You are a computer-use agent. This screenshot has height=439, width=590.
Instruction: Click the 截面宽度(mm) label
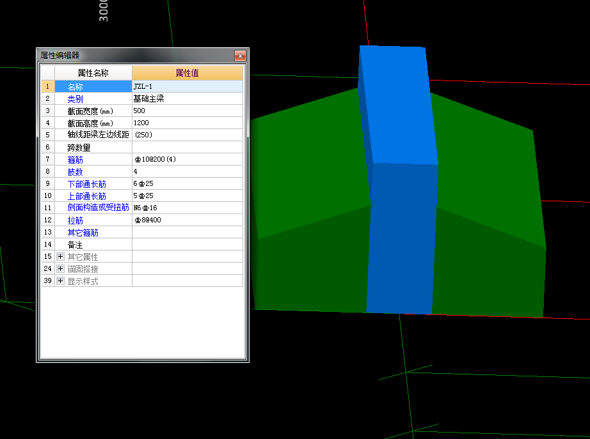[x=90, y=111]
